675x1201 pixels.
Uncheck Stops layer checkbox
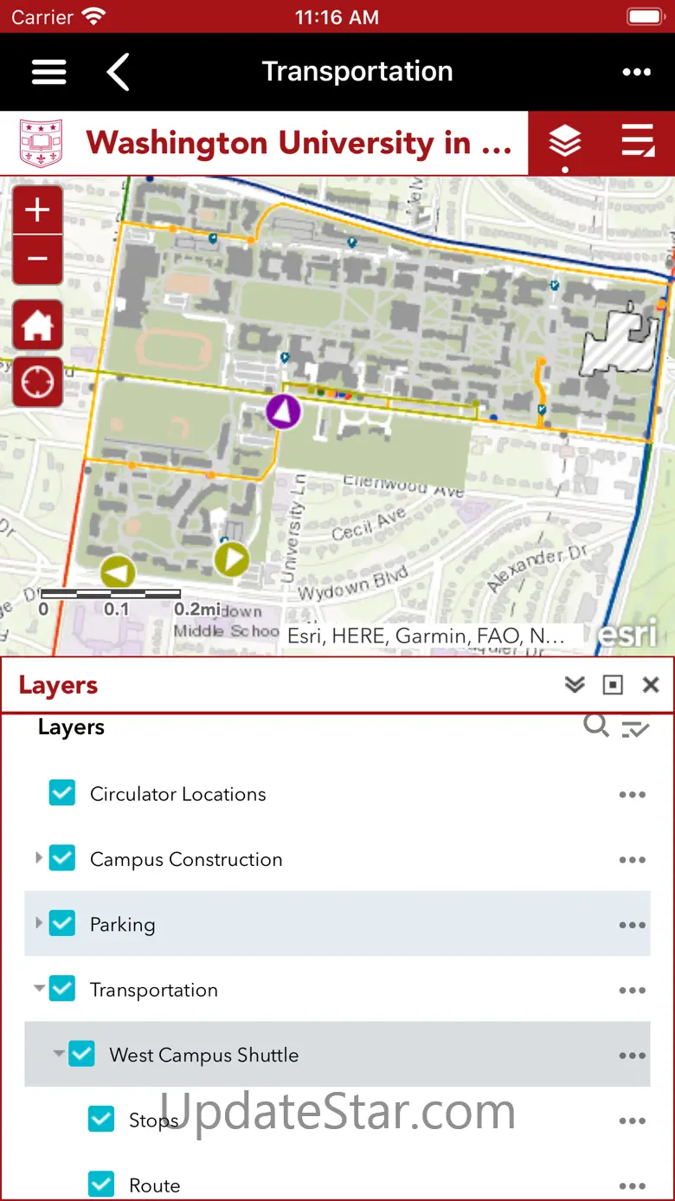click(x=101, y=1119)
